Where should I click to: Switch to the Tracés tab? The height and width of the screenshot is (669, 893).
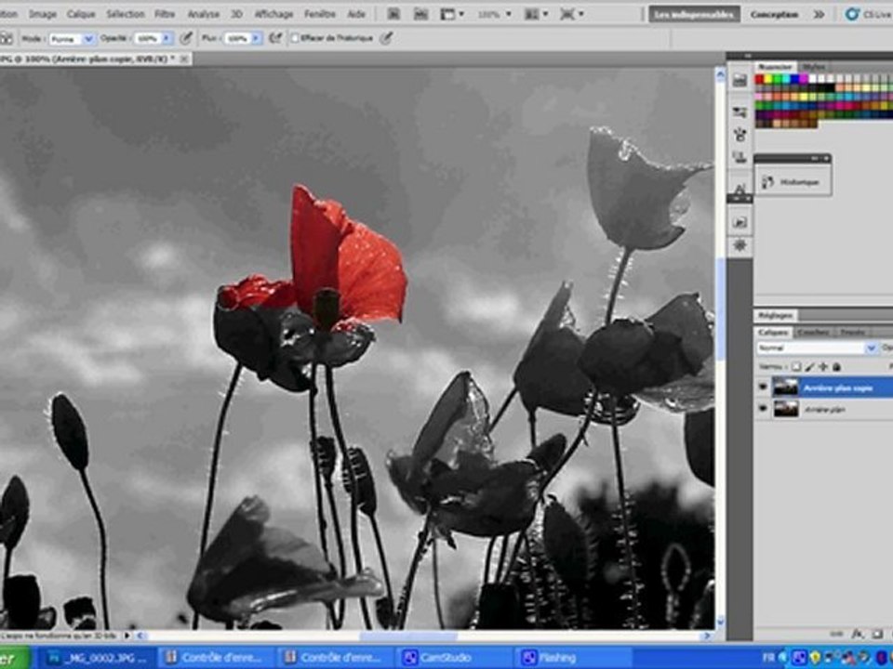(x=853, y=333)
